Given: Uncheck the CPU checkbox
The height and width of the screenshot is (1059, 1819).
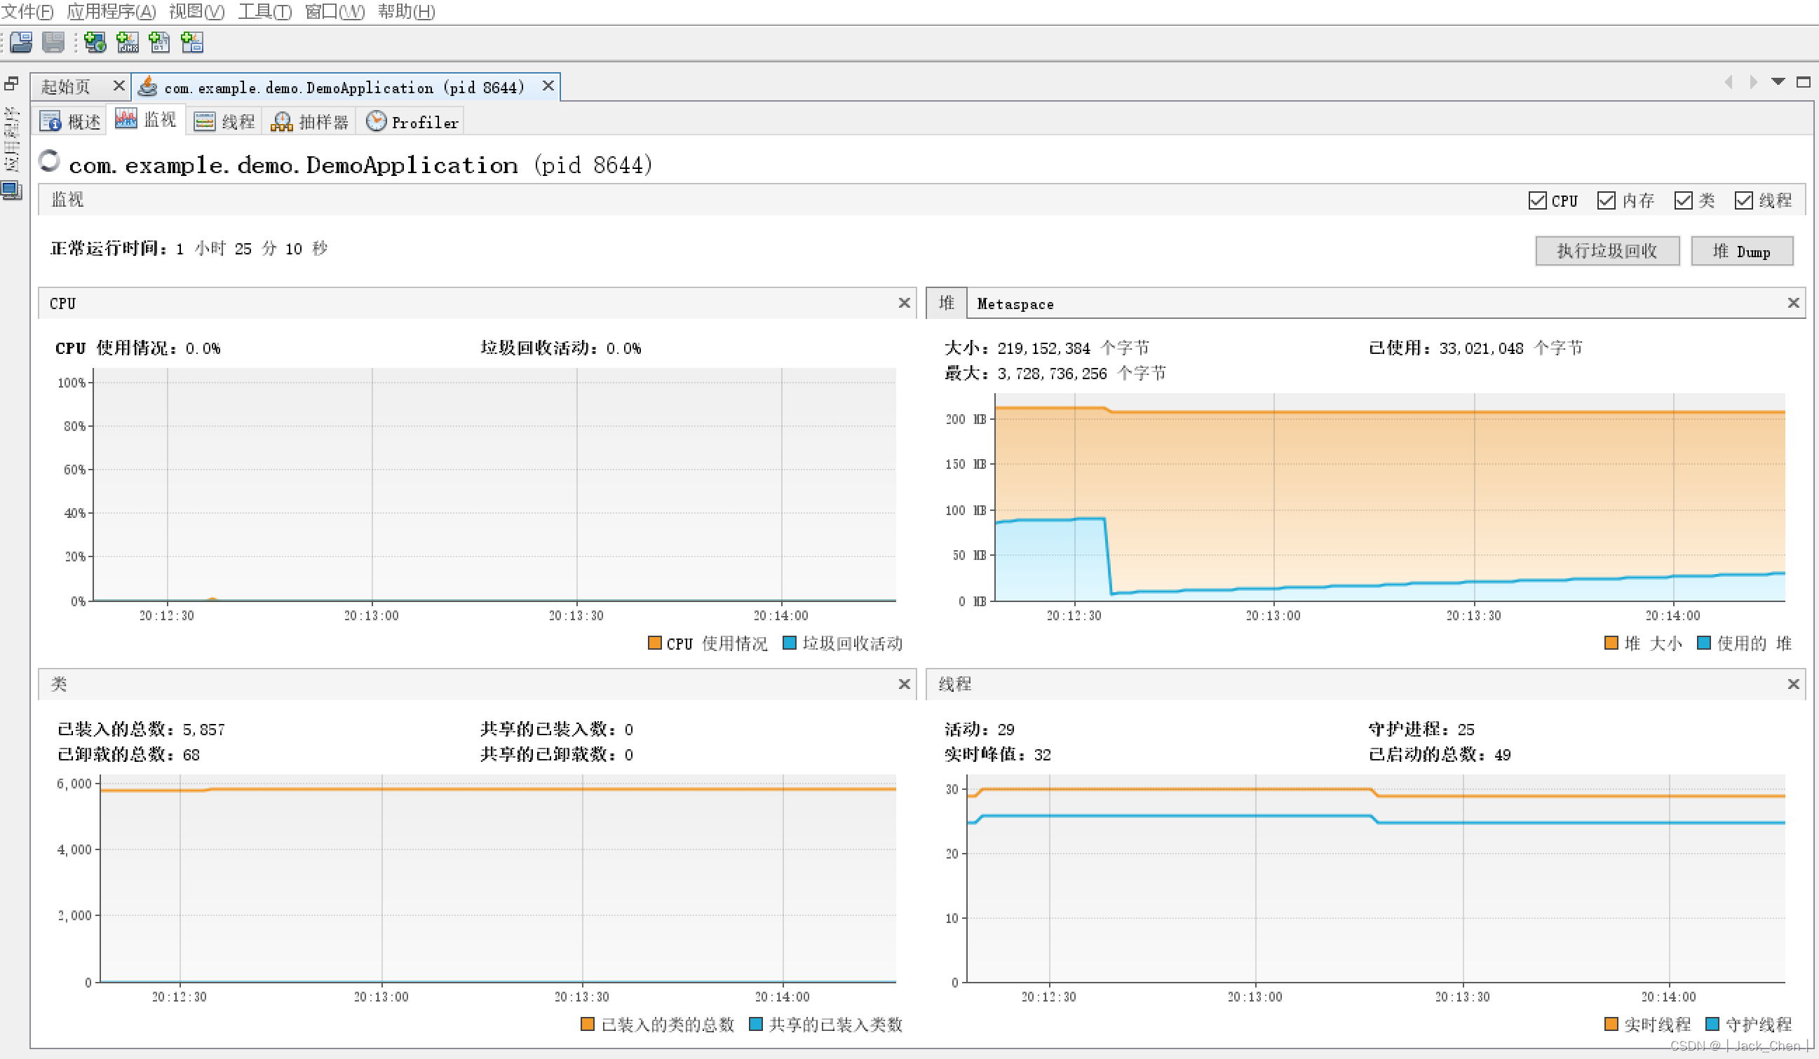Looking at the screenshot, I should [1537, 200].
